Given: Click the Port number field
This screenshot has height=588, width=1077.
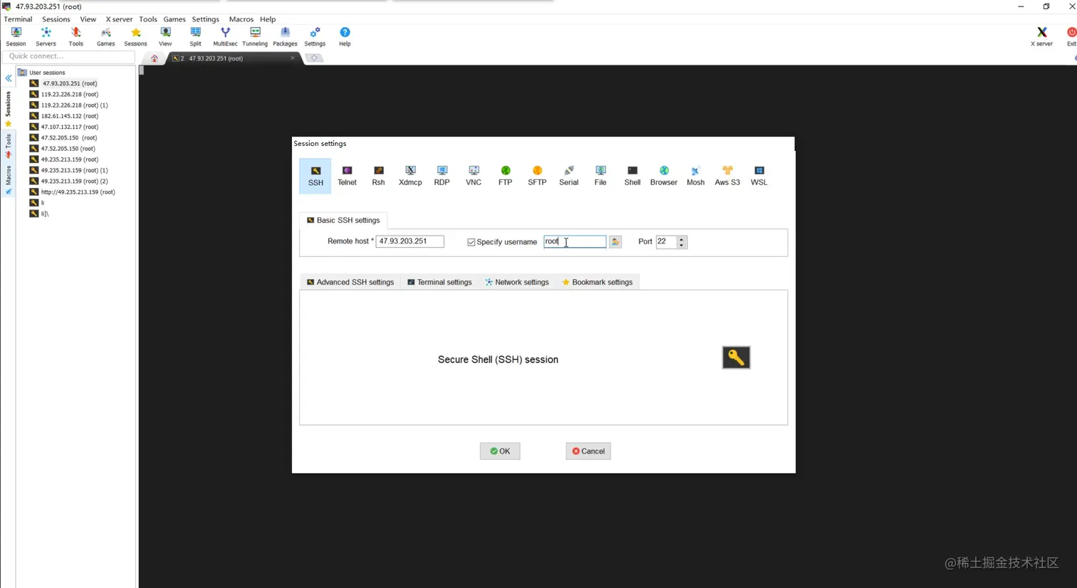Looking at the screenshot, I should (x=666, y=241).
